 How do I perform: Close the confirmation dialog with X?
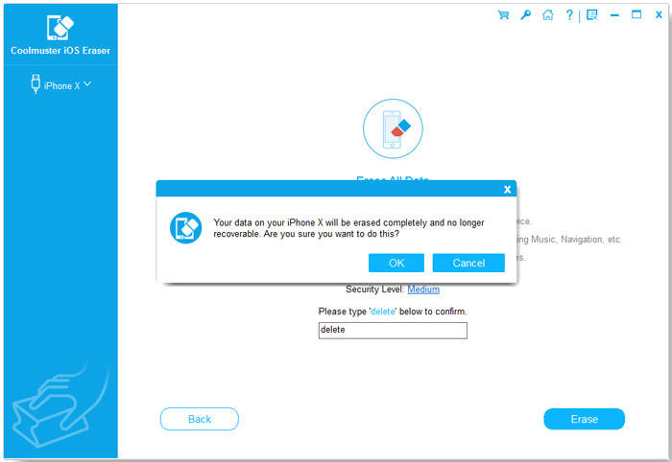(x=508, y=189)
